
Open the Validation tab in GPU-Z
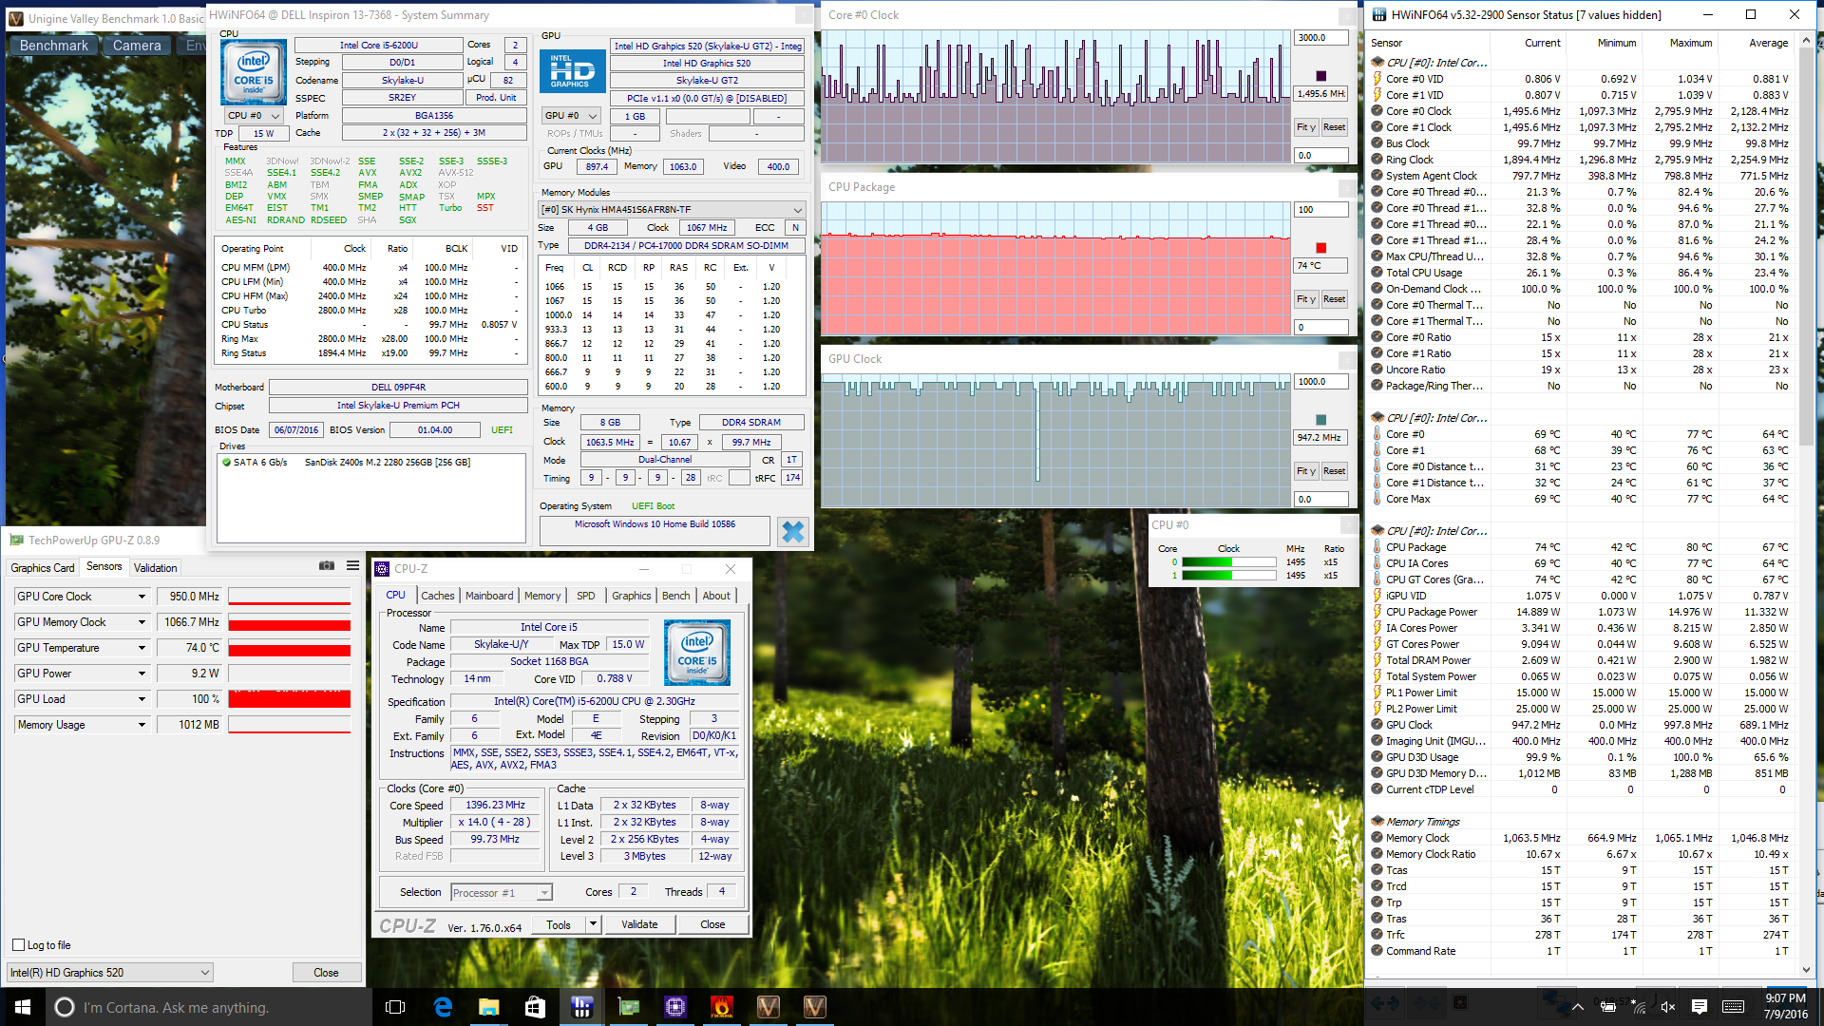point(155,568)
